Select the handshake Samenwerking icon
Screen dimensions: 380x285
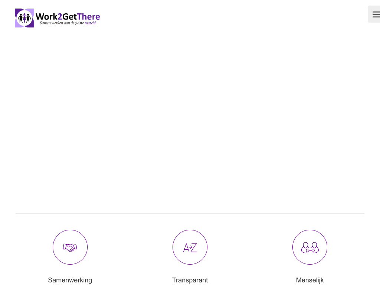pyautogui.click(x=70, y=248)
